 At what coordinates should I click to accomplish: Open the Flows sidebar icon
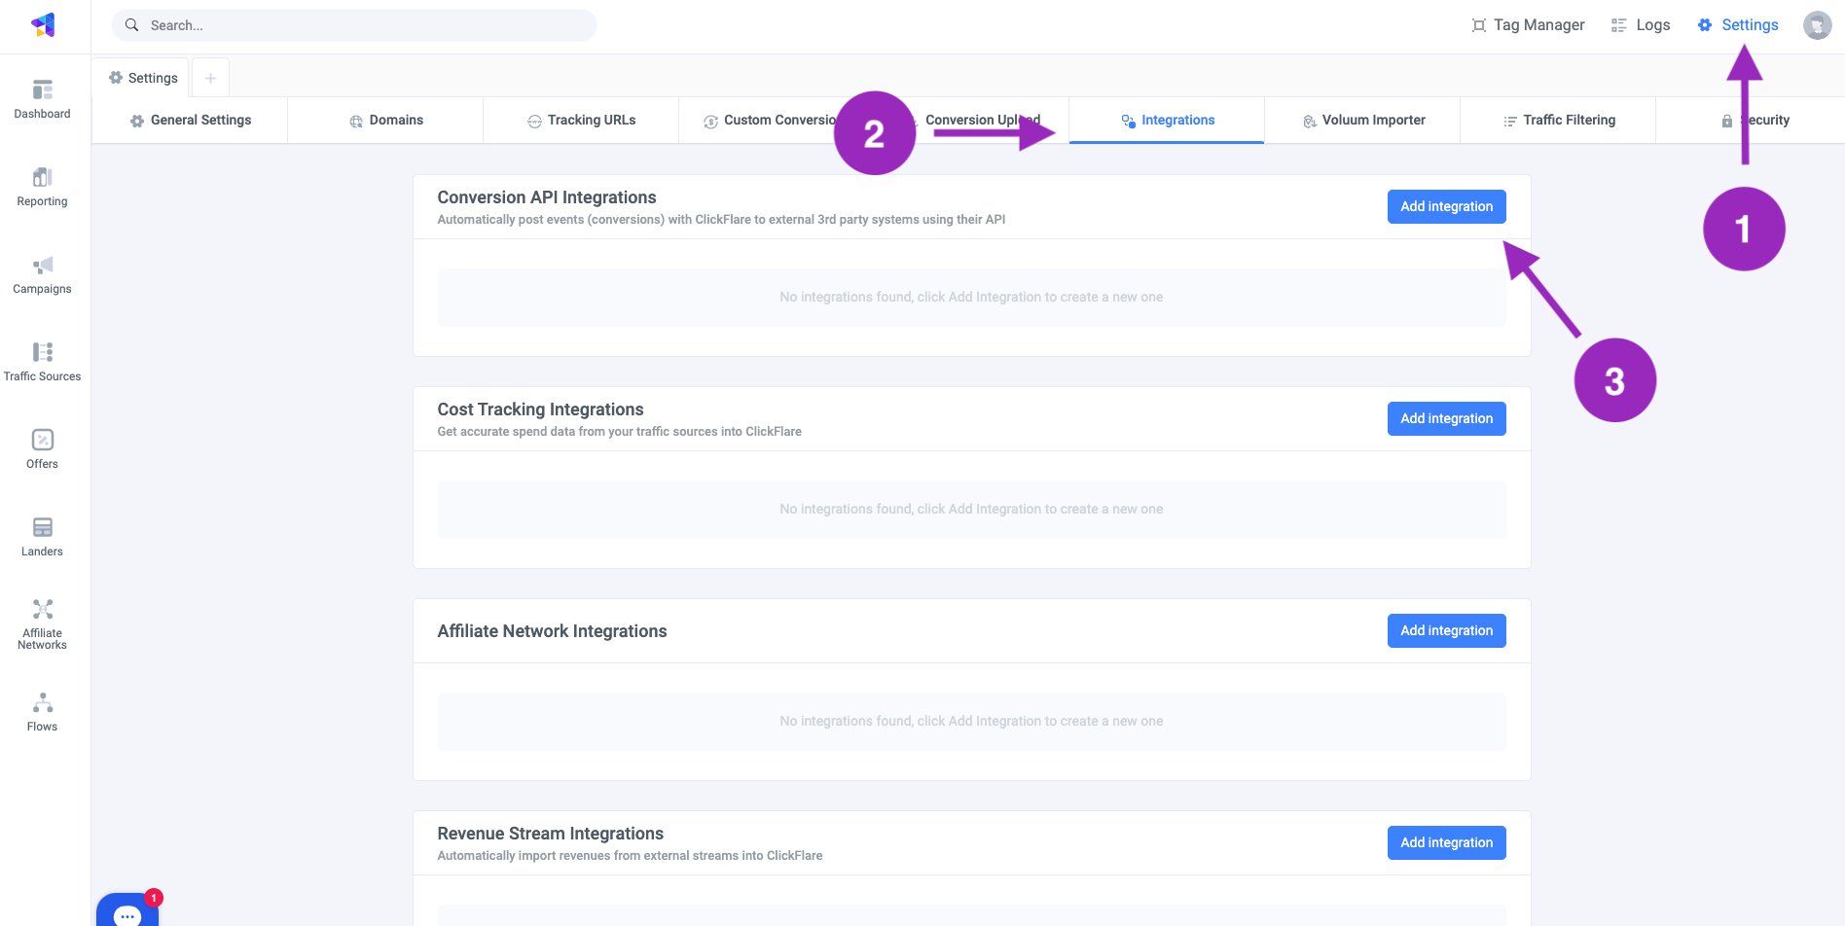(x=43, y=702)
